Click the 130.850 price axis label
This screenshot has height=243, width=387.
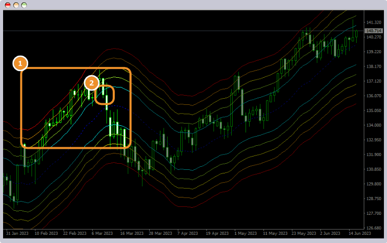[374, 169]
